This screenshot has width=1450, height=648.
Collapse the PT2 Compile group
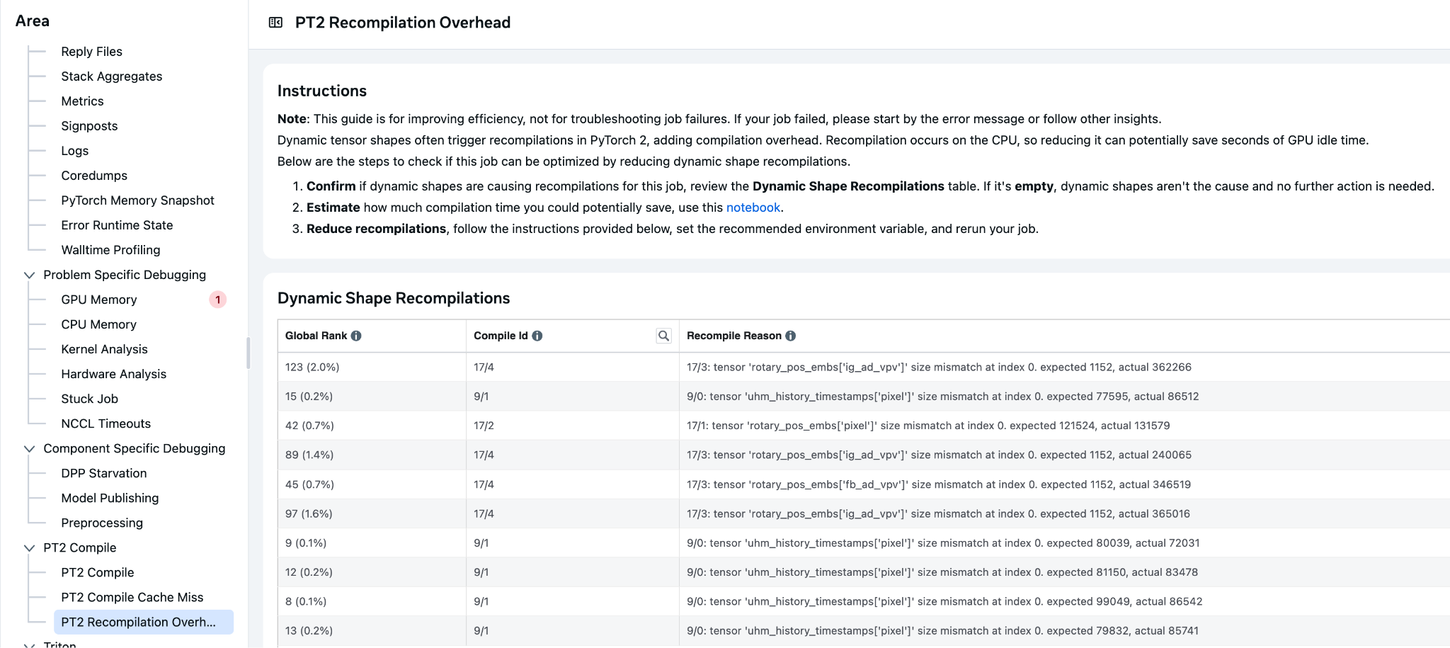(x=30, y=547)
